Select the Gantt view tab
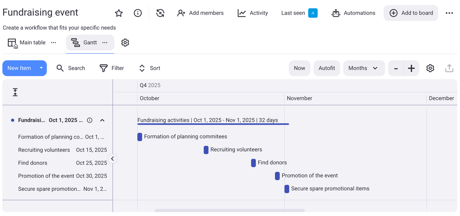Viewport: 460px width, 216px height. click(x=85, y=43)
